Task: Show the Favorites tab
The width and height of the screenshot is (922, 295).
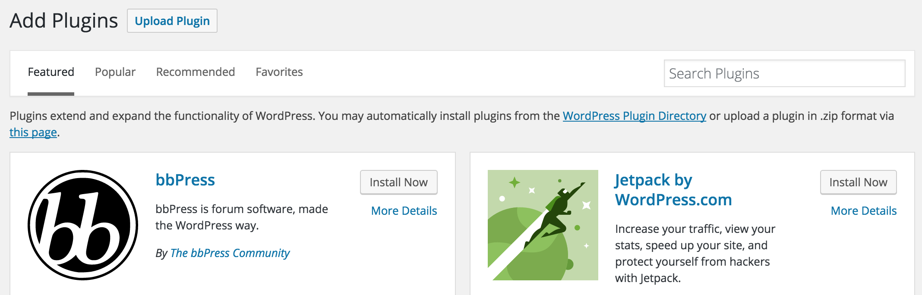Action: click(279, 72)
